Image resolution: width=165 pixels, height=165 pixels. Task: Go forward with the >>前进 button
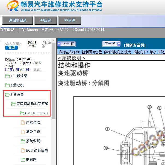click(70, 21)
